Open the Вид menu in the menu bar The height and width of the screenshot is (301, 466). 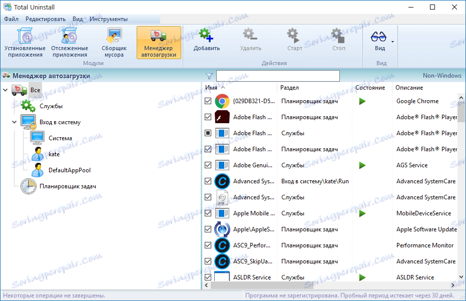78,19
